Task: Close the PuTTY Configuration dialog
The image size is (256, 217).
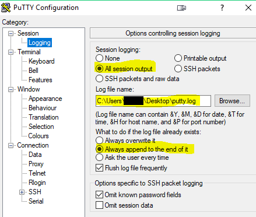Action: [x=248, y=8]
